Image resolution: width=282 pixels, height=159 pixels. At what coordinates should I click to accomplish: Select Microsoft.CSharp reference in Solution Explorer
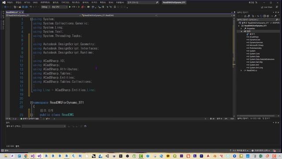(x=256, y=45)
